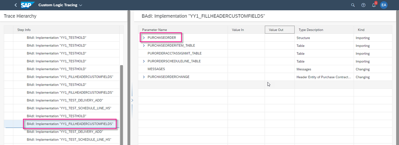Open the help question mark icon
Screen dimensions: 399x145
click(x=363, y=5)
